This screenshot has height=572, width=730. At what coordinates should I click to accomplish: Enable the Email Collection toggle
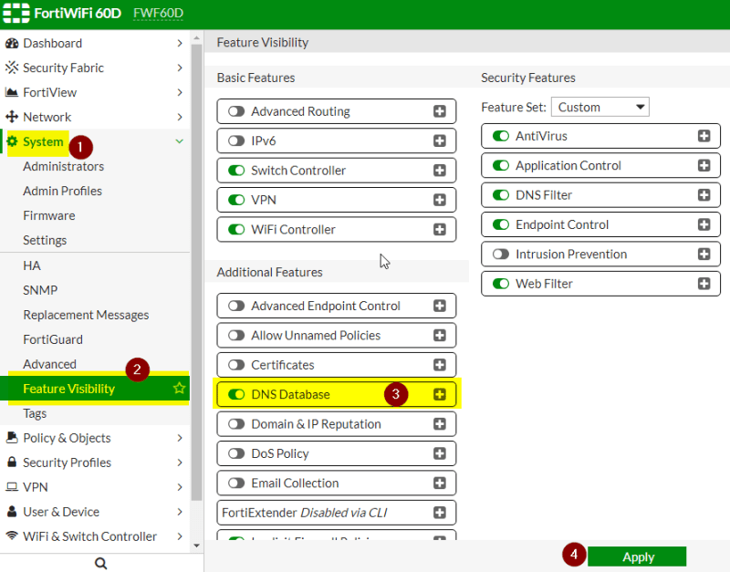pyautogui.click(x=236, y=484)
